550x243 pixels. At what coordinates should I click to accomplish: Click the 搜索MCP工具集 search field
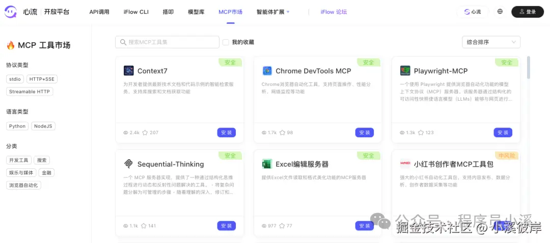(x=168, y=42)
